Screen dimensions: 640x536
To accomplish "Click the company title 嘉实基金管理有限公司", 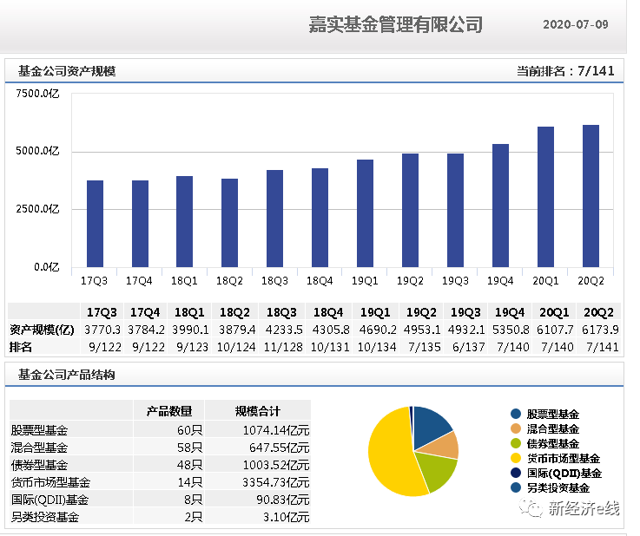I will pyautogui.click(x=396, y=24).
